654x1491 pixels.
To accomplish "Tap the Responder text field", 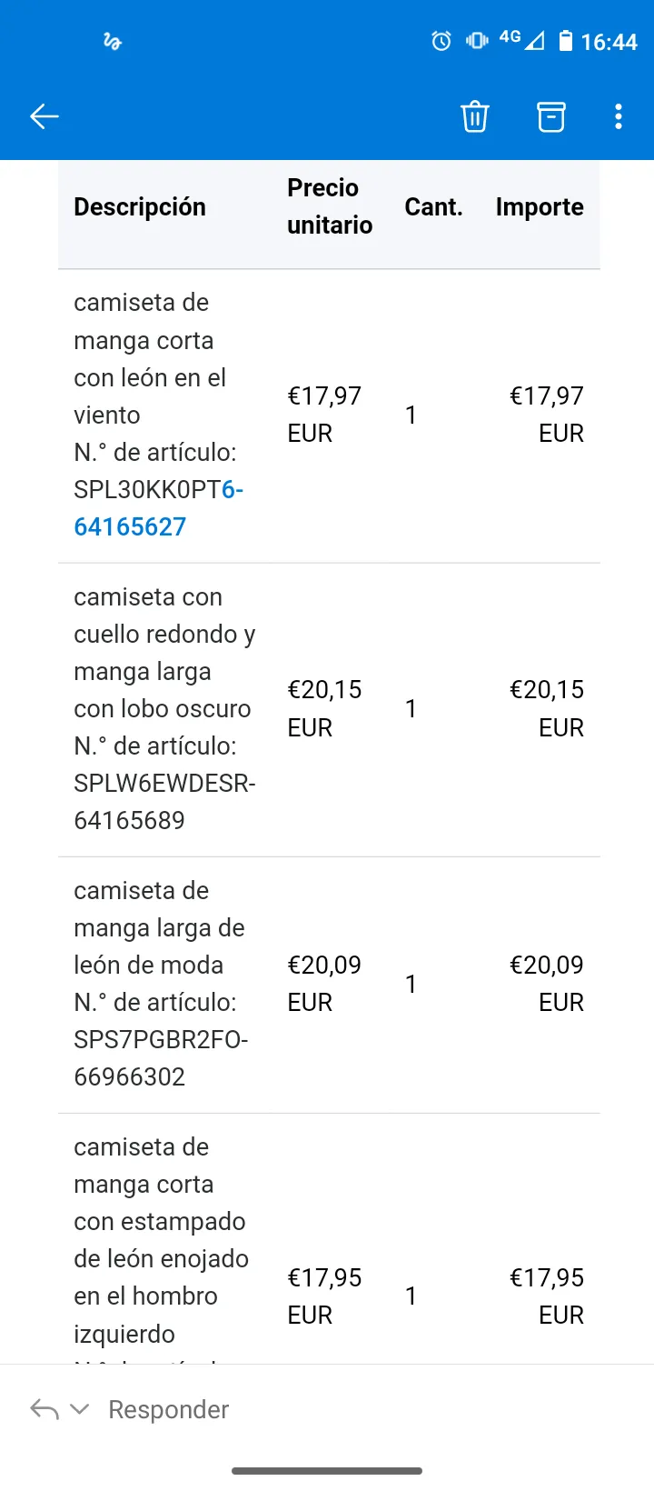I will click(169, 1409).
